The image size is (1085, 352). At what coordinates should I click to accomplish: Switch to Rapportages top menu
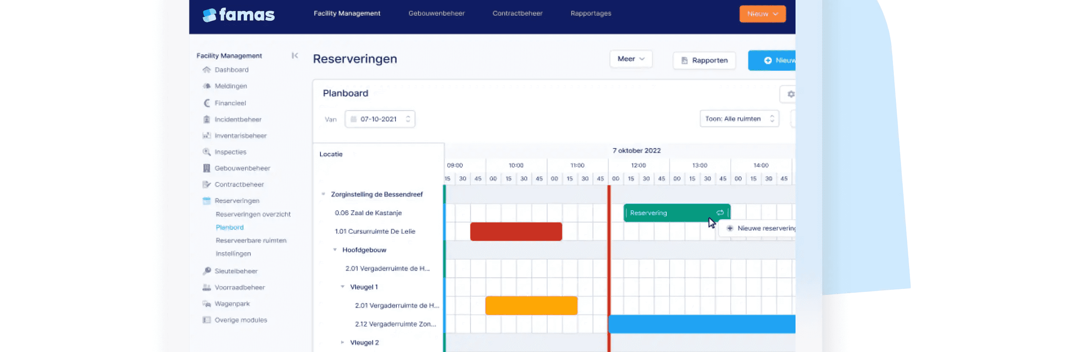(x=590, y=14)
